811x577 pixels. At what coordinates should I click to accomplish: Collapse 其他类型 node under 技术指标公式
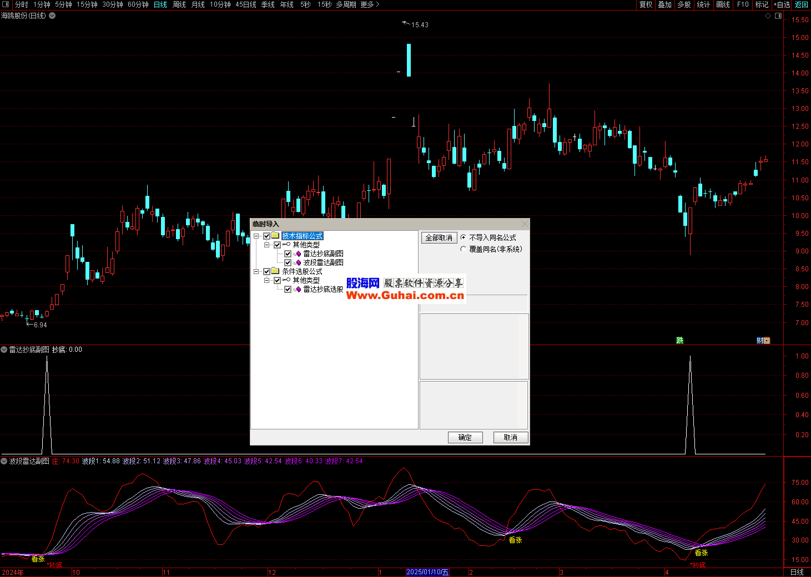[x=267, y=245]
